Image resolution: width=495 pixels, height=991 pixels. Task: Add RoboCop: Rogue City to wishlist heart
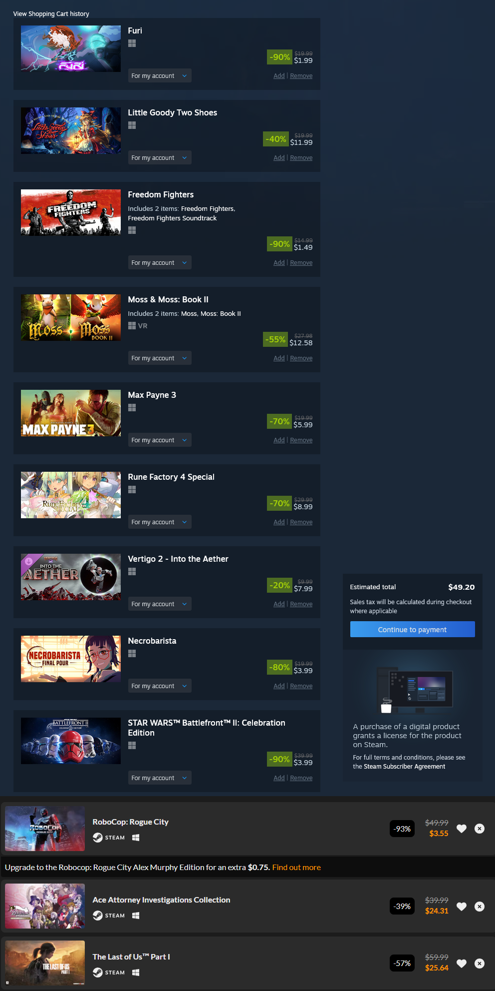pos(462,829)
